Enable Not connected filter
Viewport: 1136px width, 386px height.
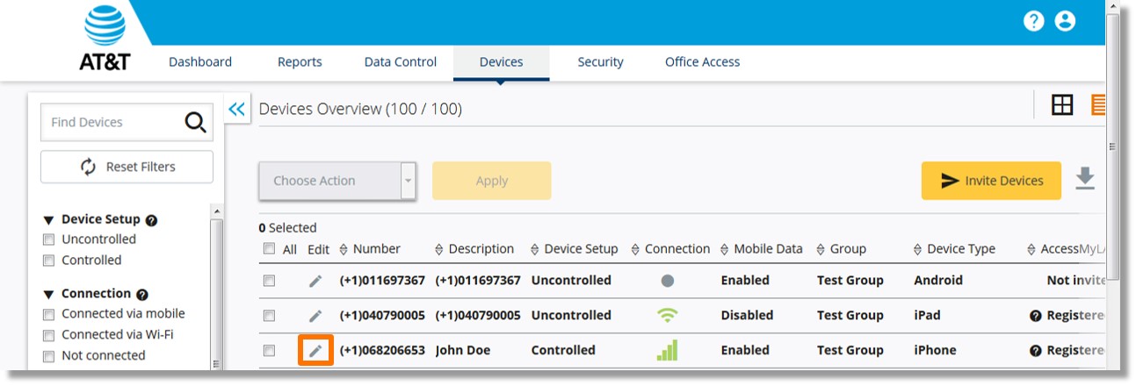tap(49, 356)
